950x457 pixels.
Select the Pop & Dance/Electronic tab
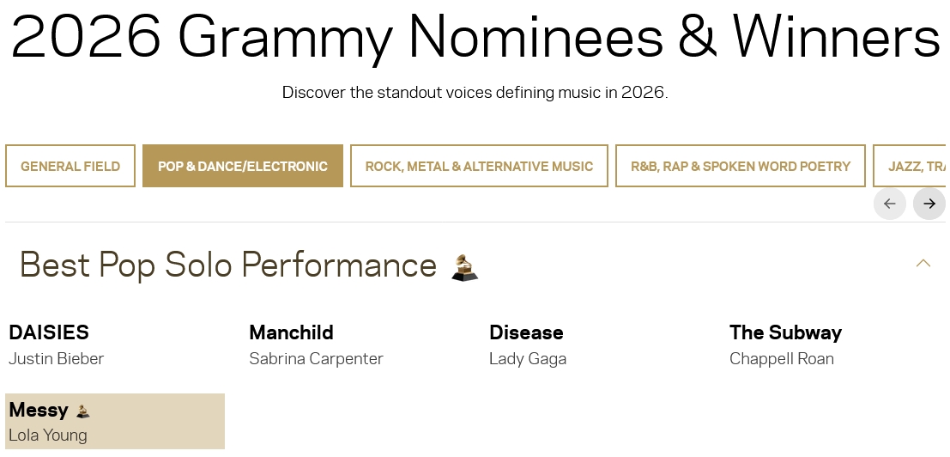pyautogui.click(x=243, y=166)
